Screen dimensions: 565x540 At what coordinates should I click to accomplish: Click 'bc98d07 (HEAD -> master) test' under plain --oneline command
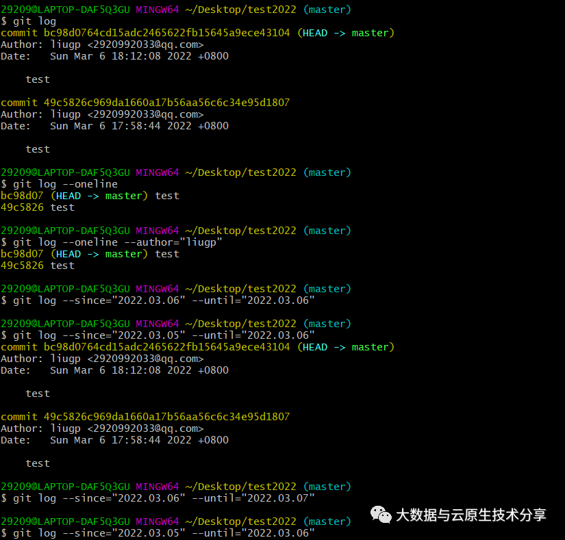(90, 196)
